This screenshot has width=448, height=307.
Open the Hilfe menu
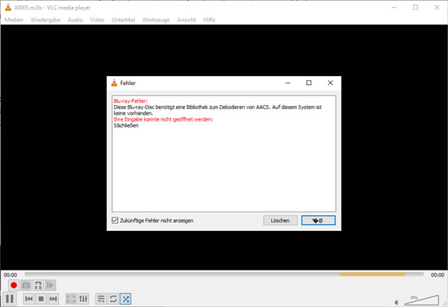(209, 19)
